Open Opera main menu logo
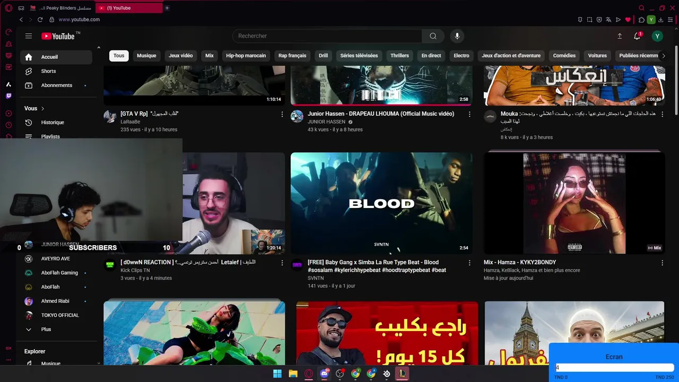This screenshot has height=382, width=679. pos(8,8)
